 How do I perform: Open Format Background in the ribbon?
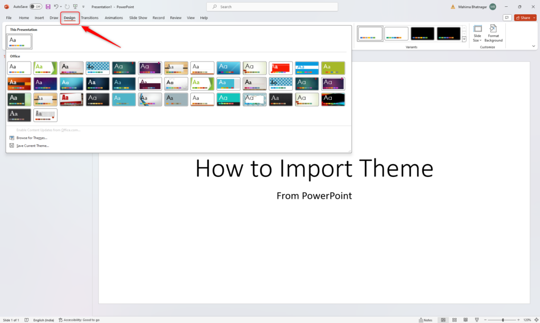[493, 35]
